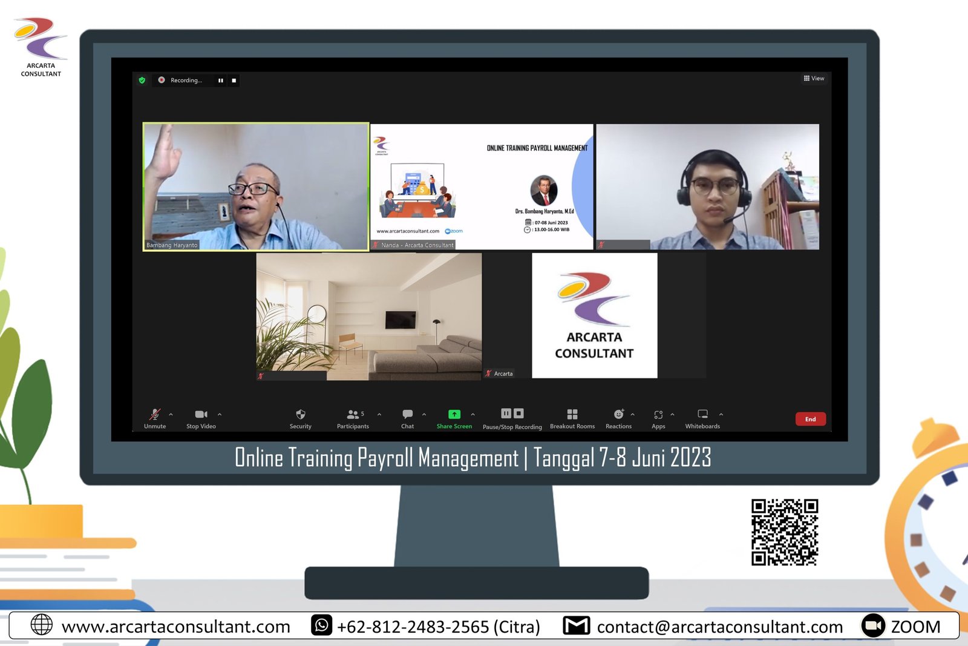Click the green encryption shield icon
The height and width of the screenshot is (646, 968).
click(x=142, y=80)
